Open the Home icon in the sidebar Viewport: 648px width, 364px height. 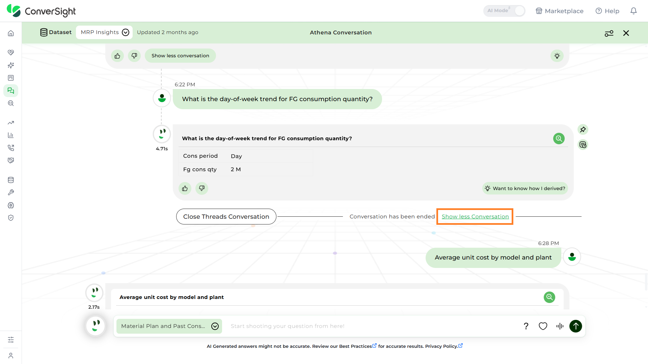point(11,33)
